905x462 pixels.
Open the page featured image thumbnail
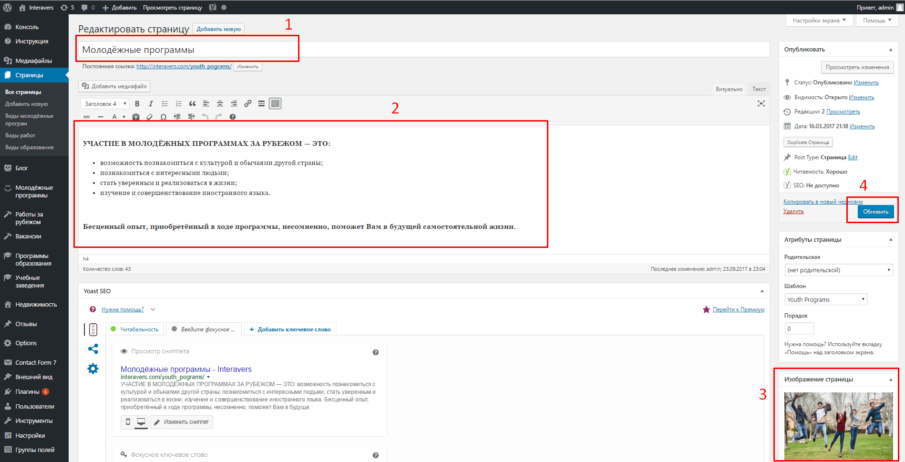pyautogui.click(x=838, y=426)
